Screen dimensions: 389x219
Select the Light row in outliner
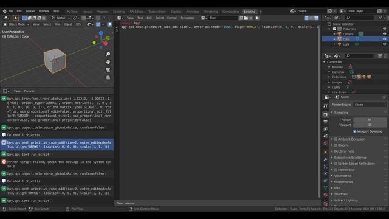354,44
